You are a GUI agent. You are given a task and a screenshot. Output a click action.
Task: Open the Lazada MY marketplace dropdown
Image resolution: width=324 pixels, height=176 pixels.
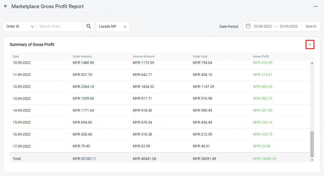click(112, 27)
